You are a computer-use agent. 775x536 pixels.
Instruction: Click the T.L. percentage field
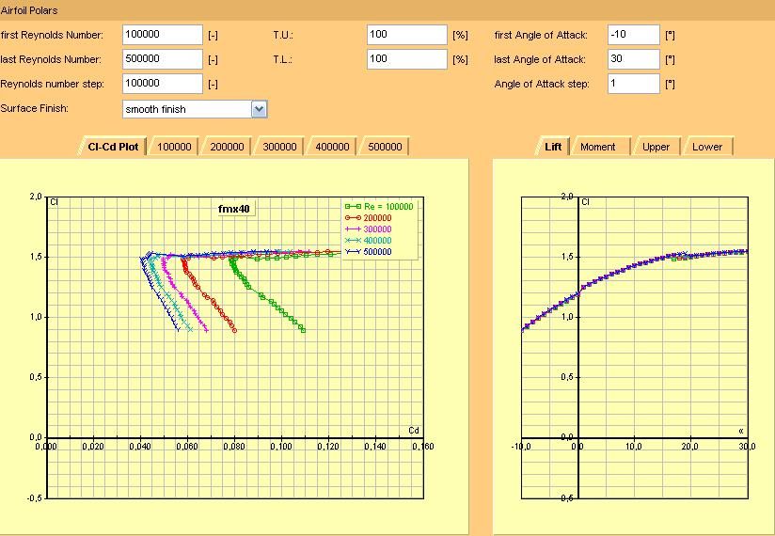(407, 59)
